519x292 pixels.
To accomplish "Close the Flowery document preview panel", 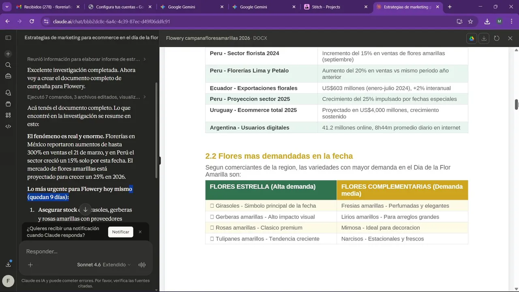I will tap(510, 38).
